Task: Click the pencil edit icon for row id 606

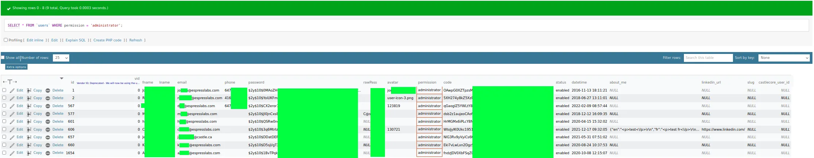Action: [x=12, y=130]
